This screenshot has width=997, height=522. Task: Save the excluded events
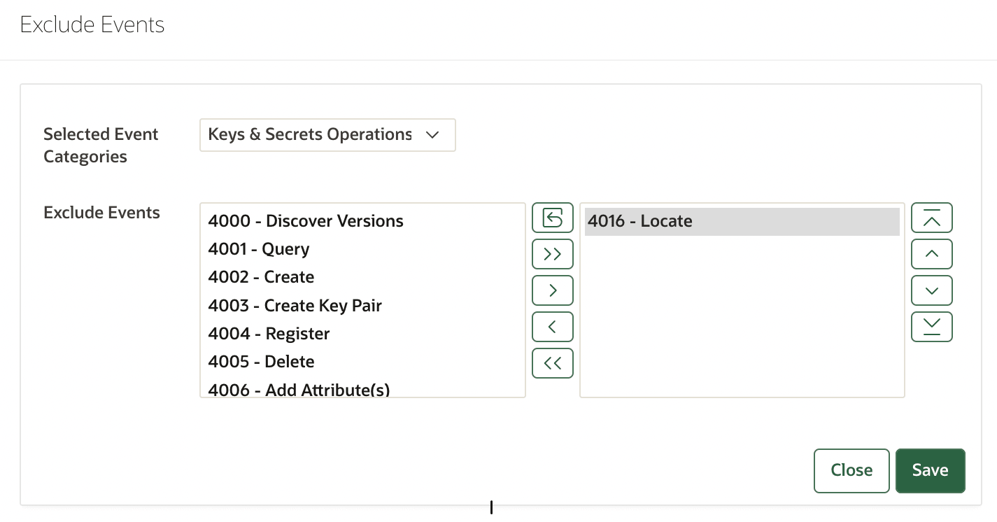click(x=930, y=470)
